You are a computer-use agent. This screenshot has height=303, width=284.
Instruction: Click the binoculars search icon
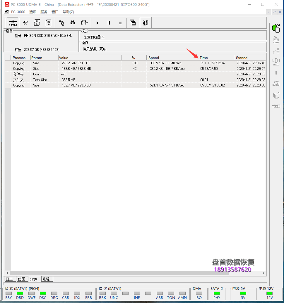(73, 22)
